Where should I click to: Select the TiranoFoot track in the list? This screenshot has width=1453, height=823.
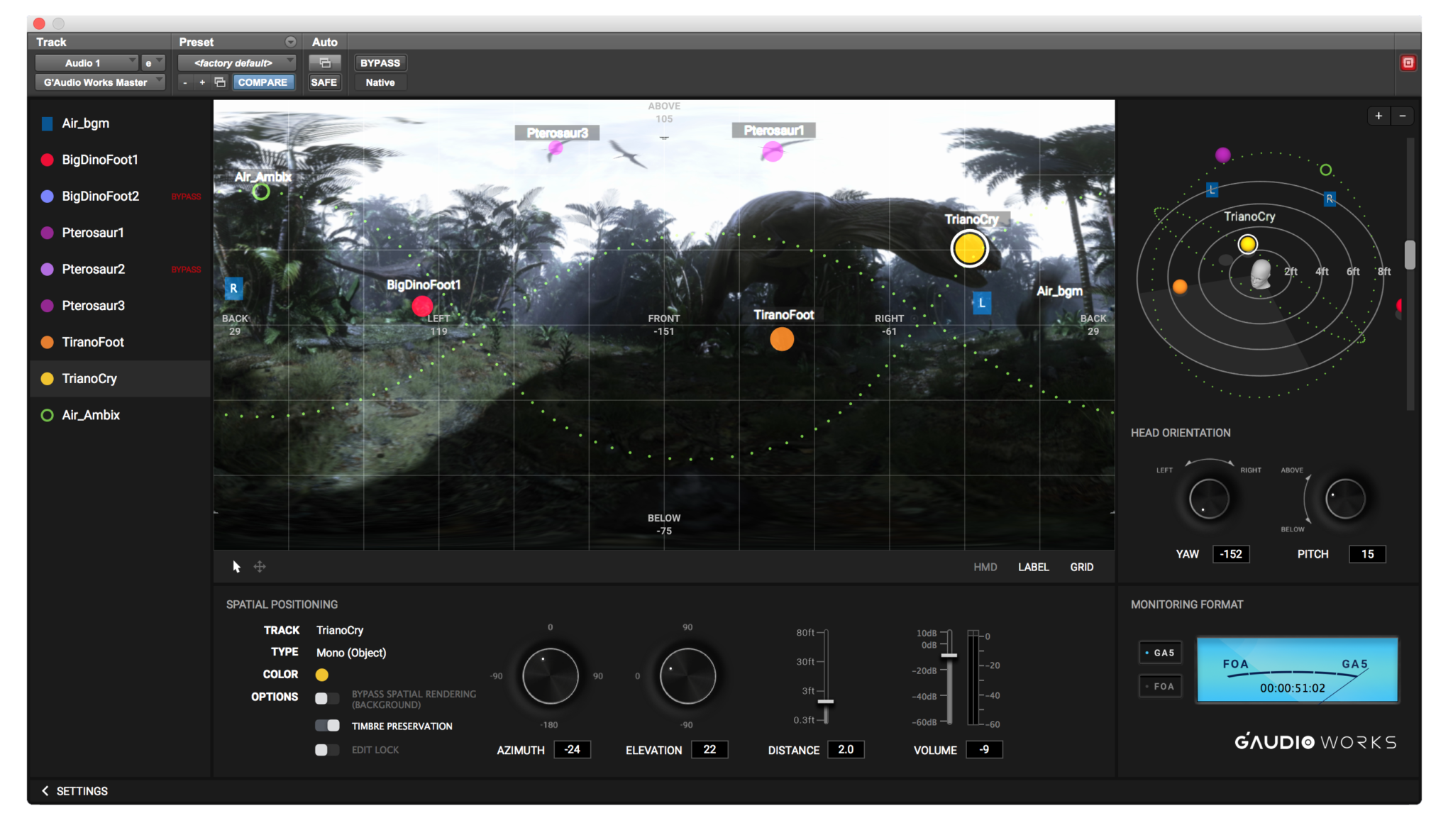tap(93, 342)
